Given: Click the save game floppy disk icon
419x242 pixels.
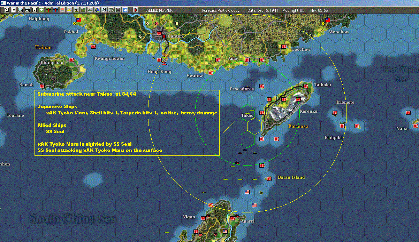Looking at the screenshot, I should (7, 10).
